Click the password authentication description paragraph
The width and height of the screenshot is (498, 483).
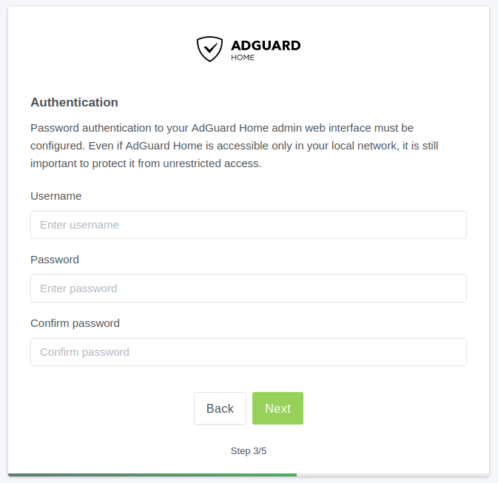(x=235, y=146)
